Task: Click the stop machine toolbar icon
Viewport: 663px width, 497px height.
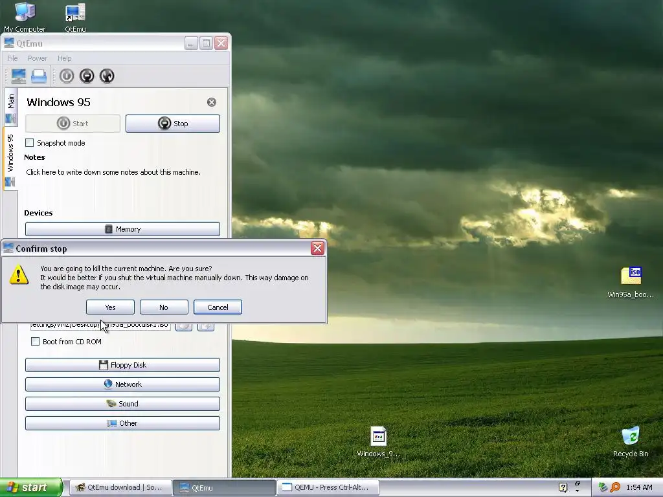Action: point(87,76)
